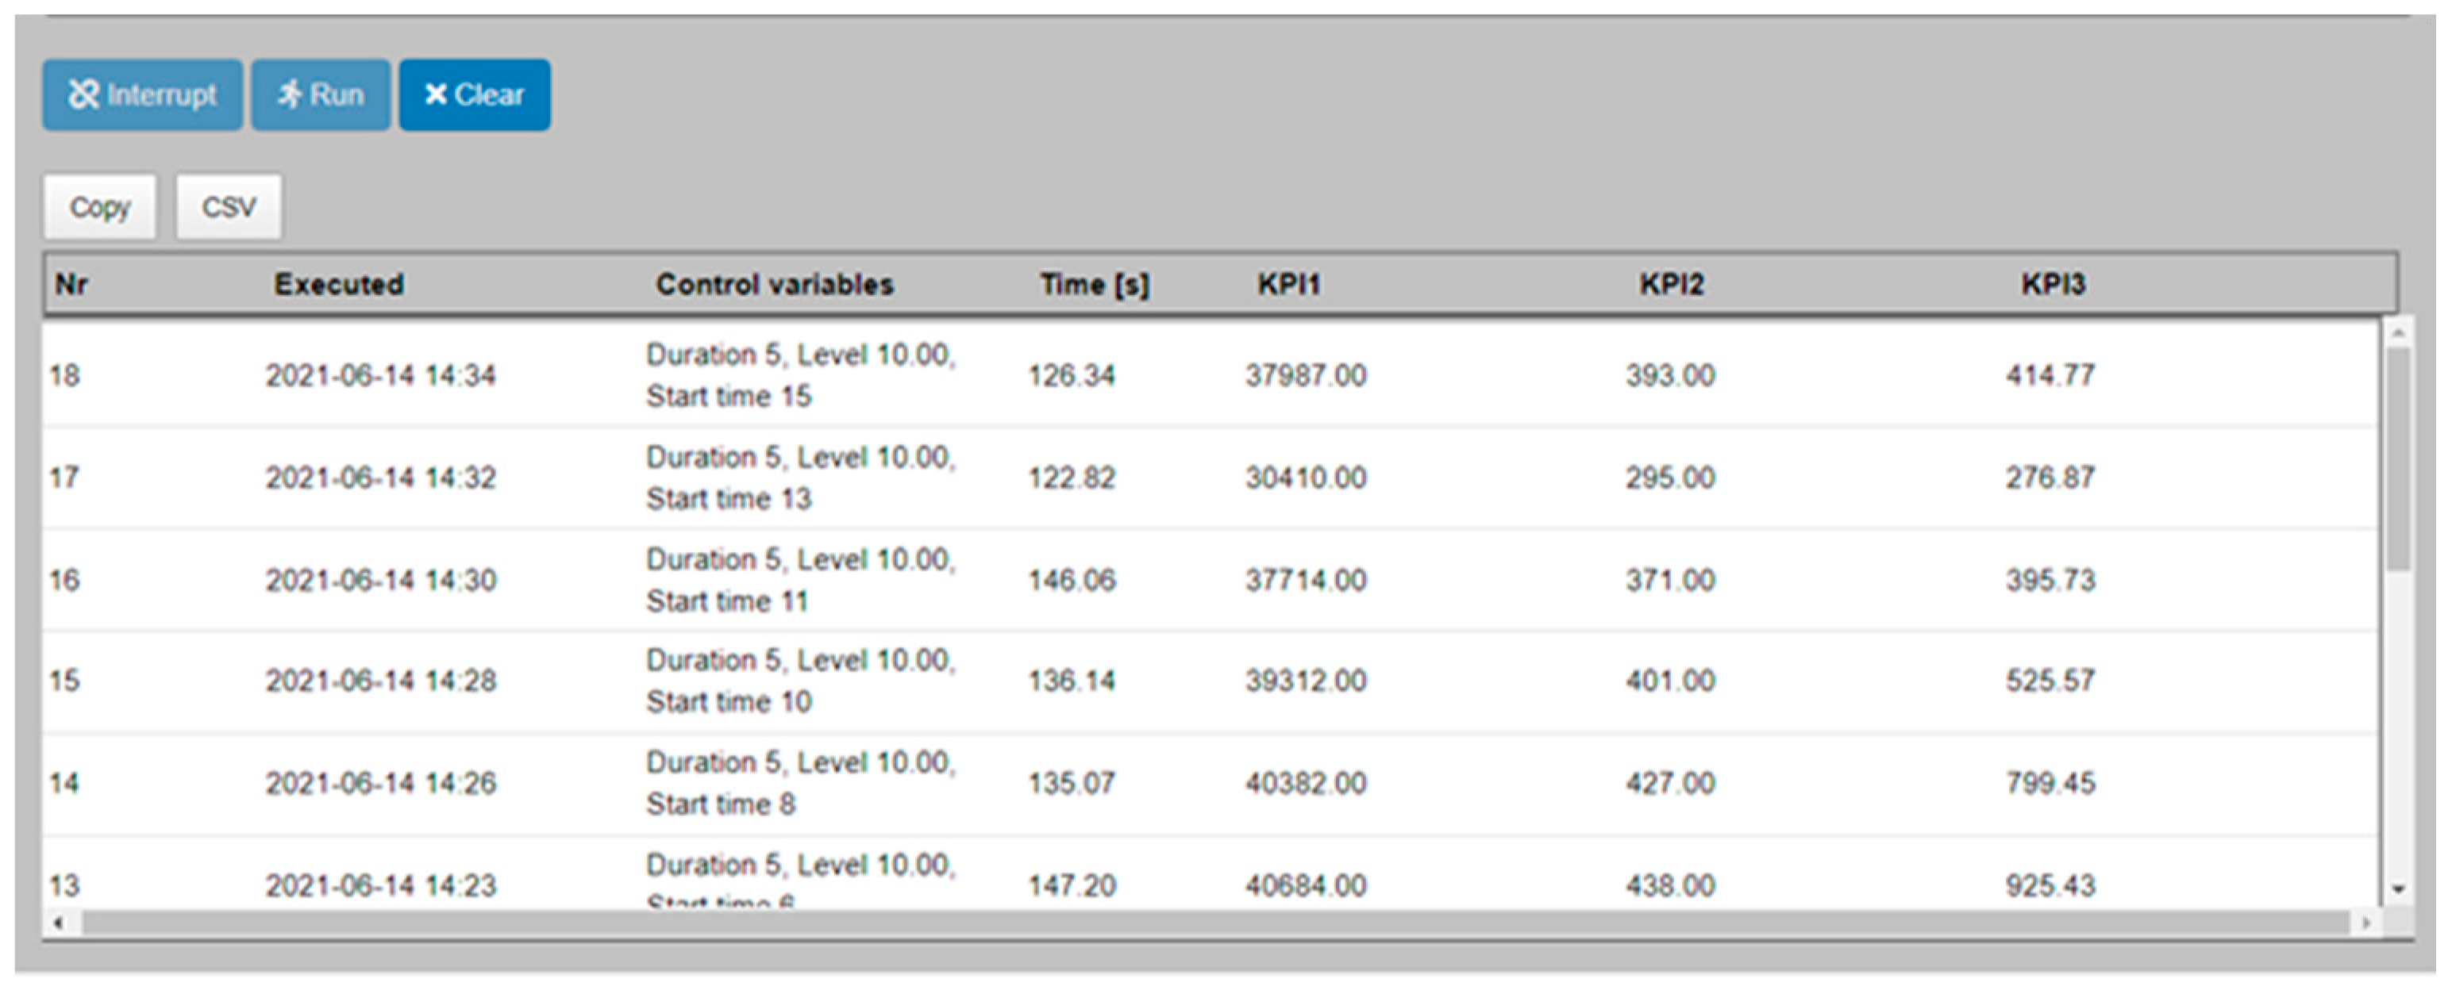Sort by Executed column header
This screenshot has width=2448, height=990.
coord(338,284)
